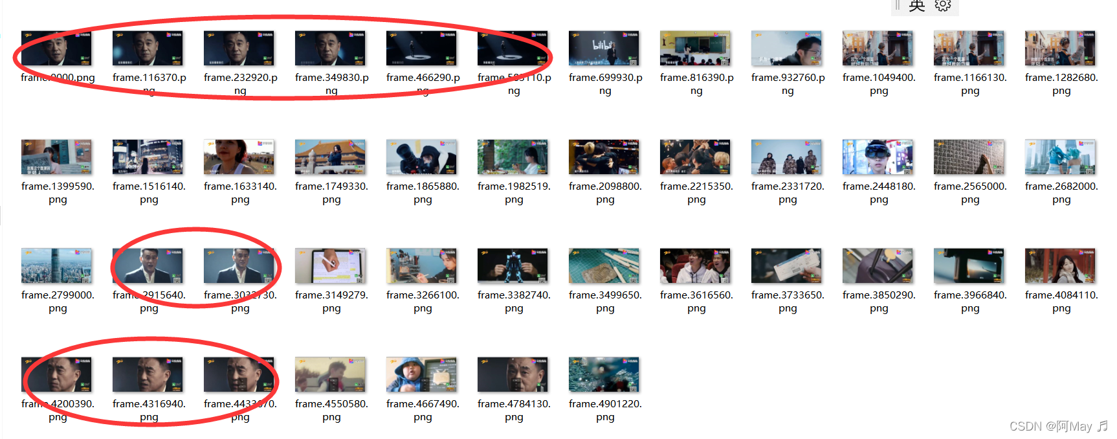Screen dimensions: 1117x439
Task: Select thumbnail of frame.349830.png
Action: tap(330, 49)
